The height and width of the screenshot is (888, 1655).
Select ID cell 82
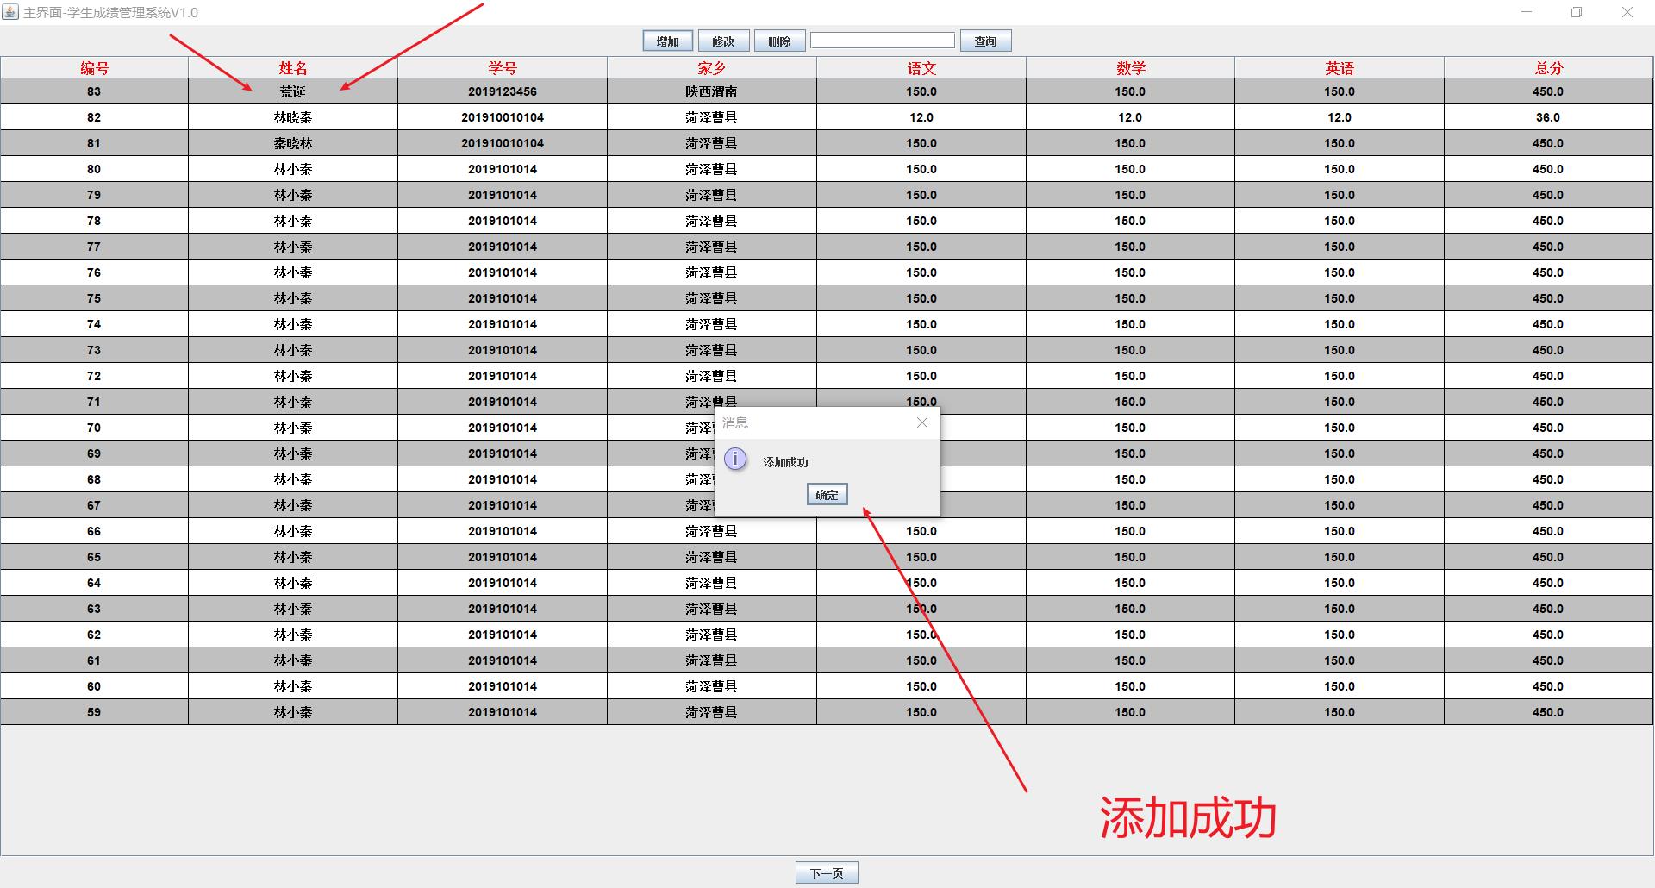click(x=94, y=117)
